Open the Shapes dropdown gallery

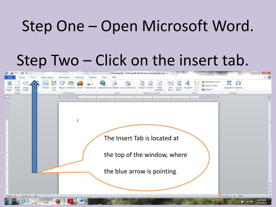62,85
